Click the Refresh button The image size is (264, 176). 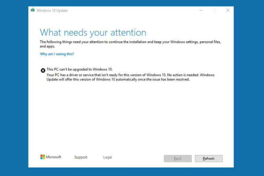[208, 159]
